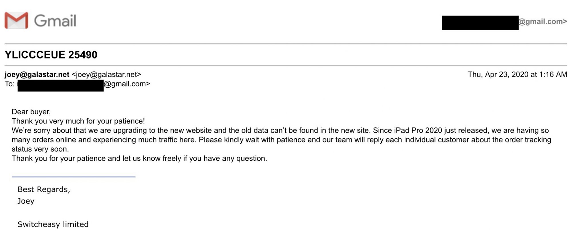Viewport: 572px width, 245px height.
Task: Click the Gmail envelope logo icon
Action: pos(16,20)
